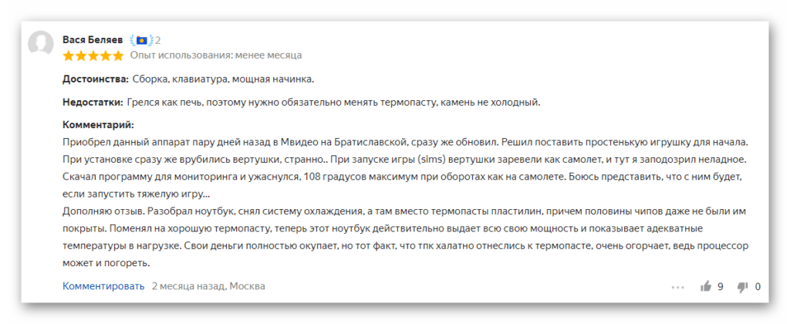Viewport: 790px width, 324px height.
Task: Click the badge level number 2
Action: [157, 40]
